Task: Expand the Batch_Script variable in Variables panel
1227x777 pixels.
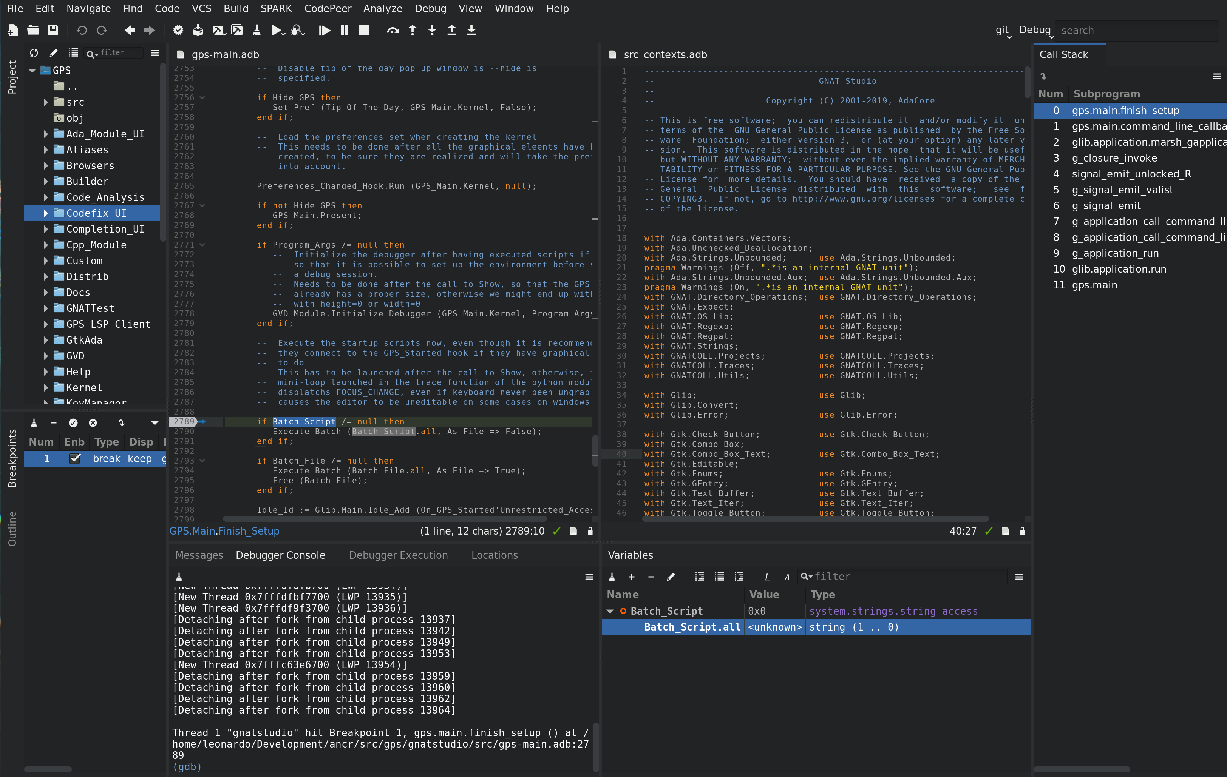Action: click(612, 612)
